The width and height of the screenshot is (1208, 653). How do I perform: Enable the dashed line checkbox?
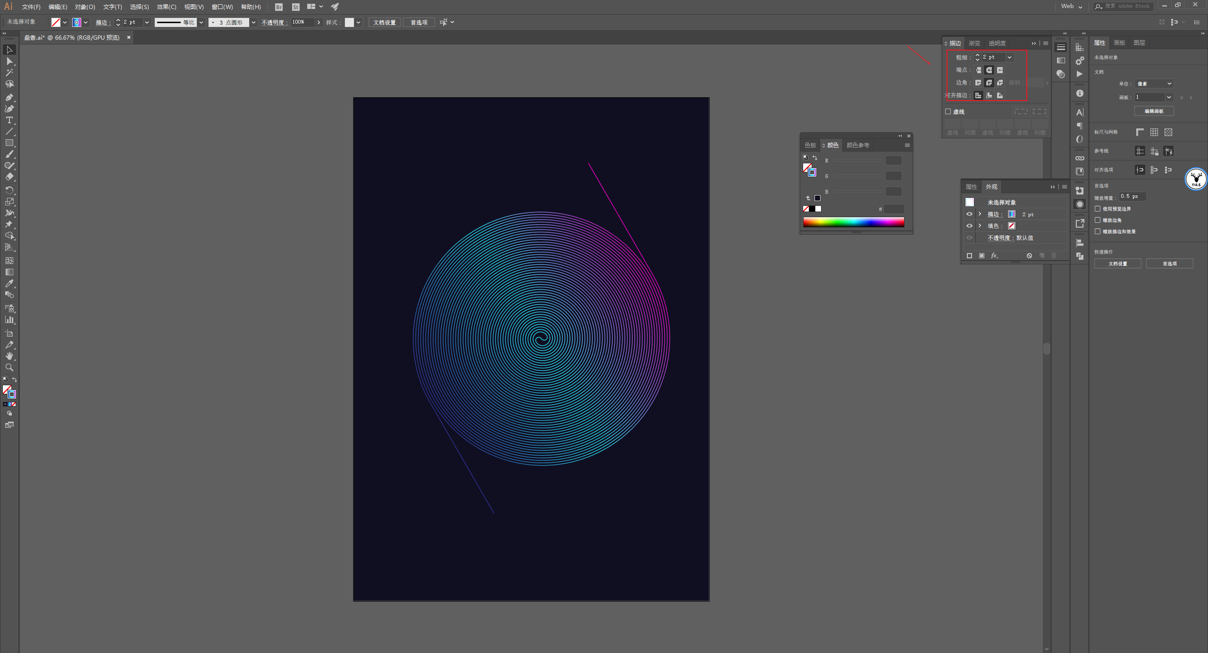click(x=948, y=111)
